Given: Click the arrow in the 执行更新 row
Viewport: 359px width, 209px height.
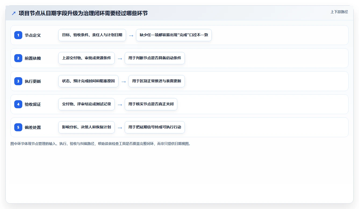Looking at the screenshot, I should click(x=124, y=81).
